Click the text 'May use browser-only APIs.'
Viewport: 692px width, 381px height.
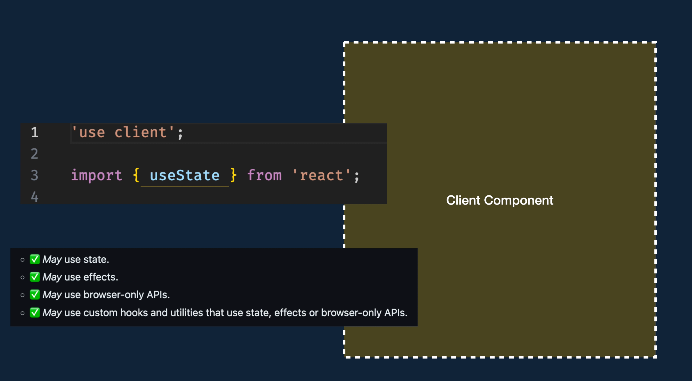[106, 295]
